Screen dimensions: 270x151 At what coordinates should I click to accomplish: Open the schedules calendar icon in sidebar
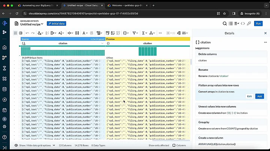(4, 110)
